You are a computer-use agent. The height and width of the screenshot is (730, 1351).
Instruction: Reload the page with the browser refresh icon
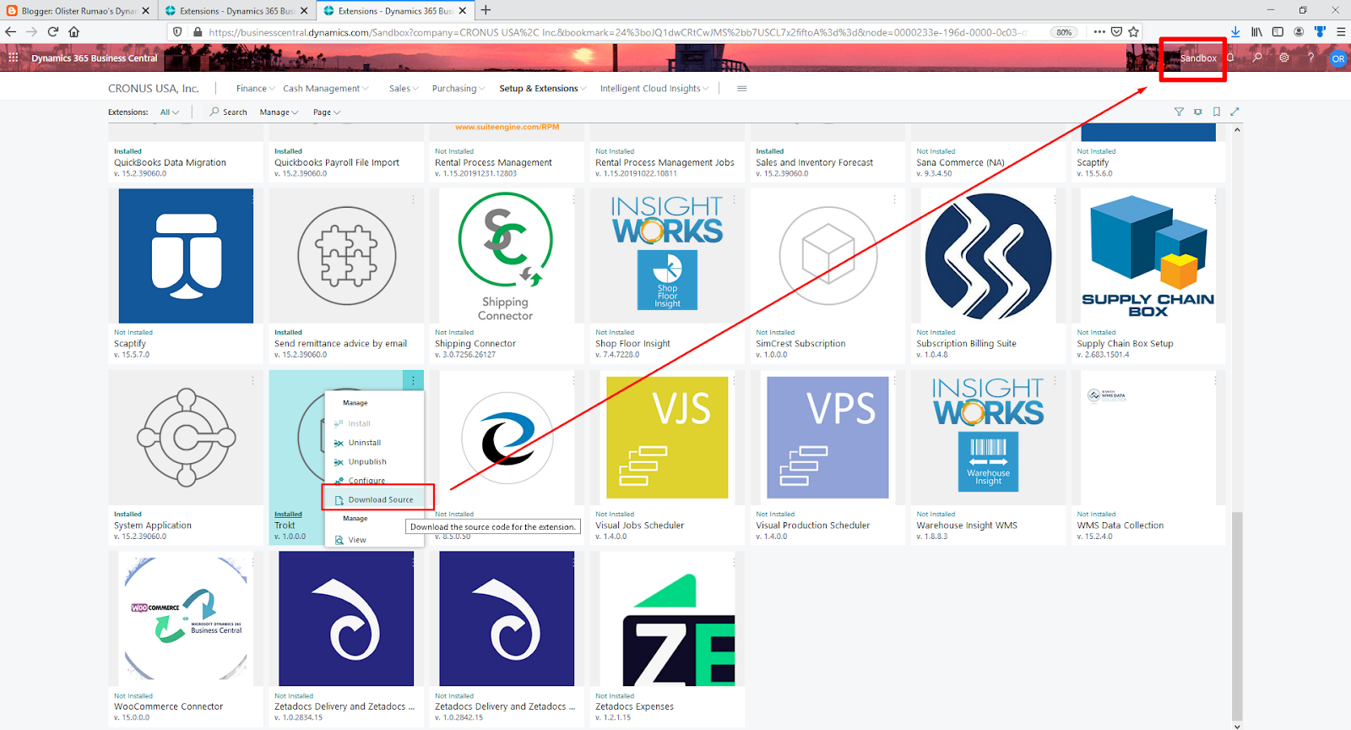(53, 32)
